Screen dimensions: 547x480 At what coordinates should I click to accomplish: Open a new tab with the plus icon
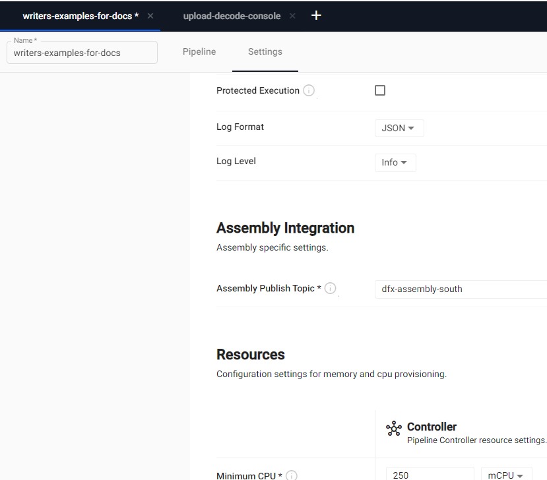(316, 15)
